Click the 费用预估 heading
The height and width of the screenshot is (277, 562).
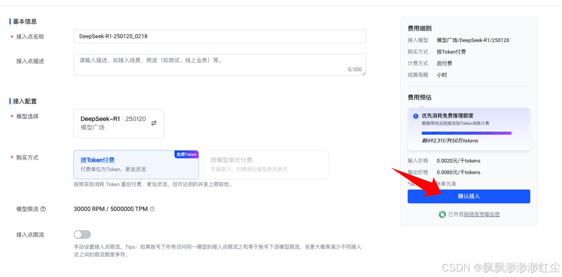(x=420, y=98)
